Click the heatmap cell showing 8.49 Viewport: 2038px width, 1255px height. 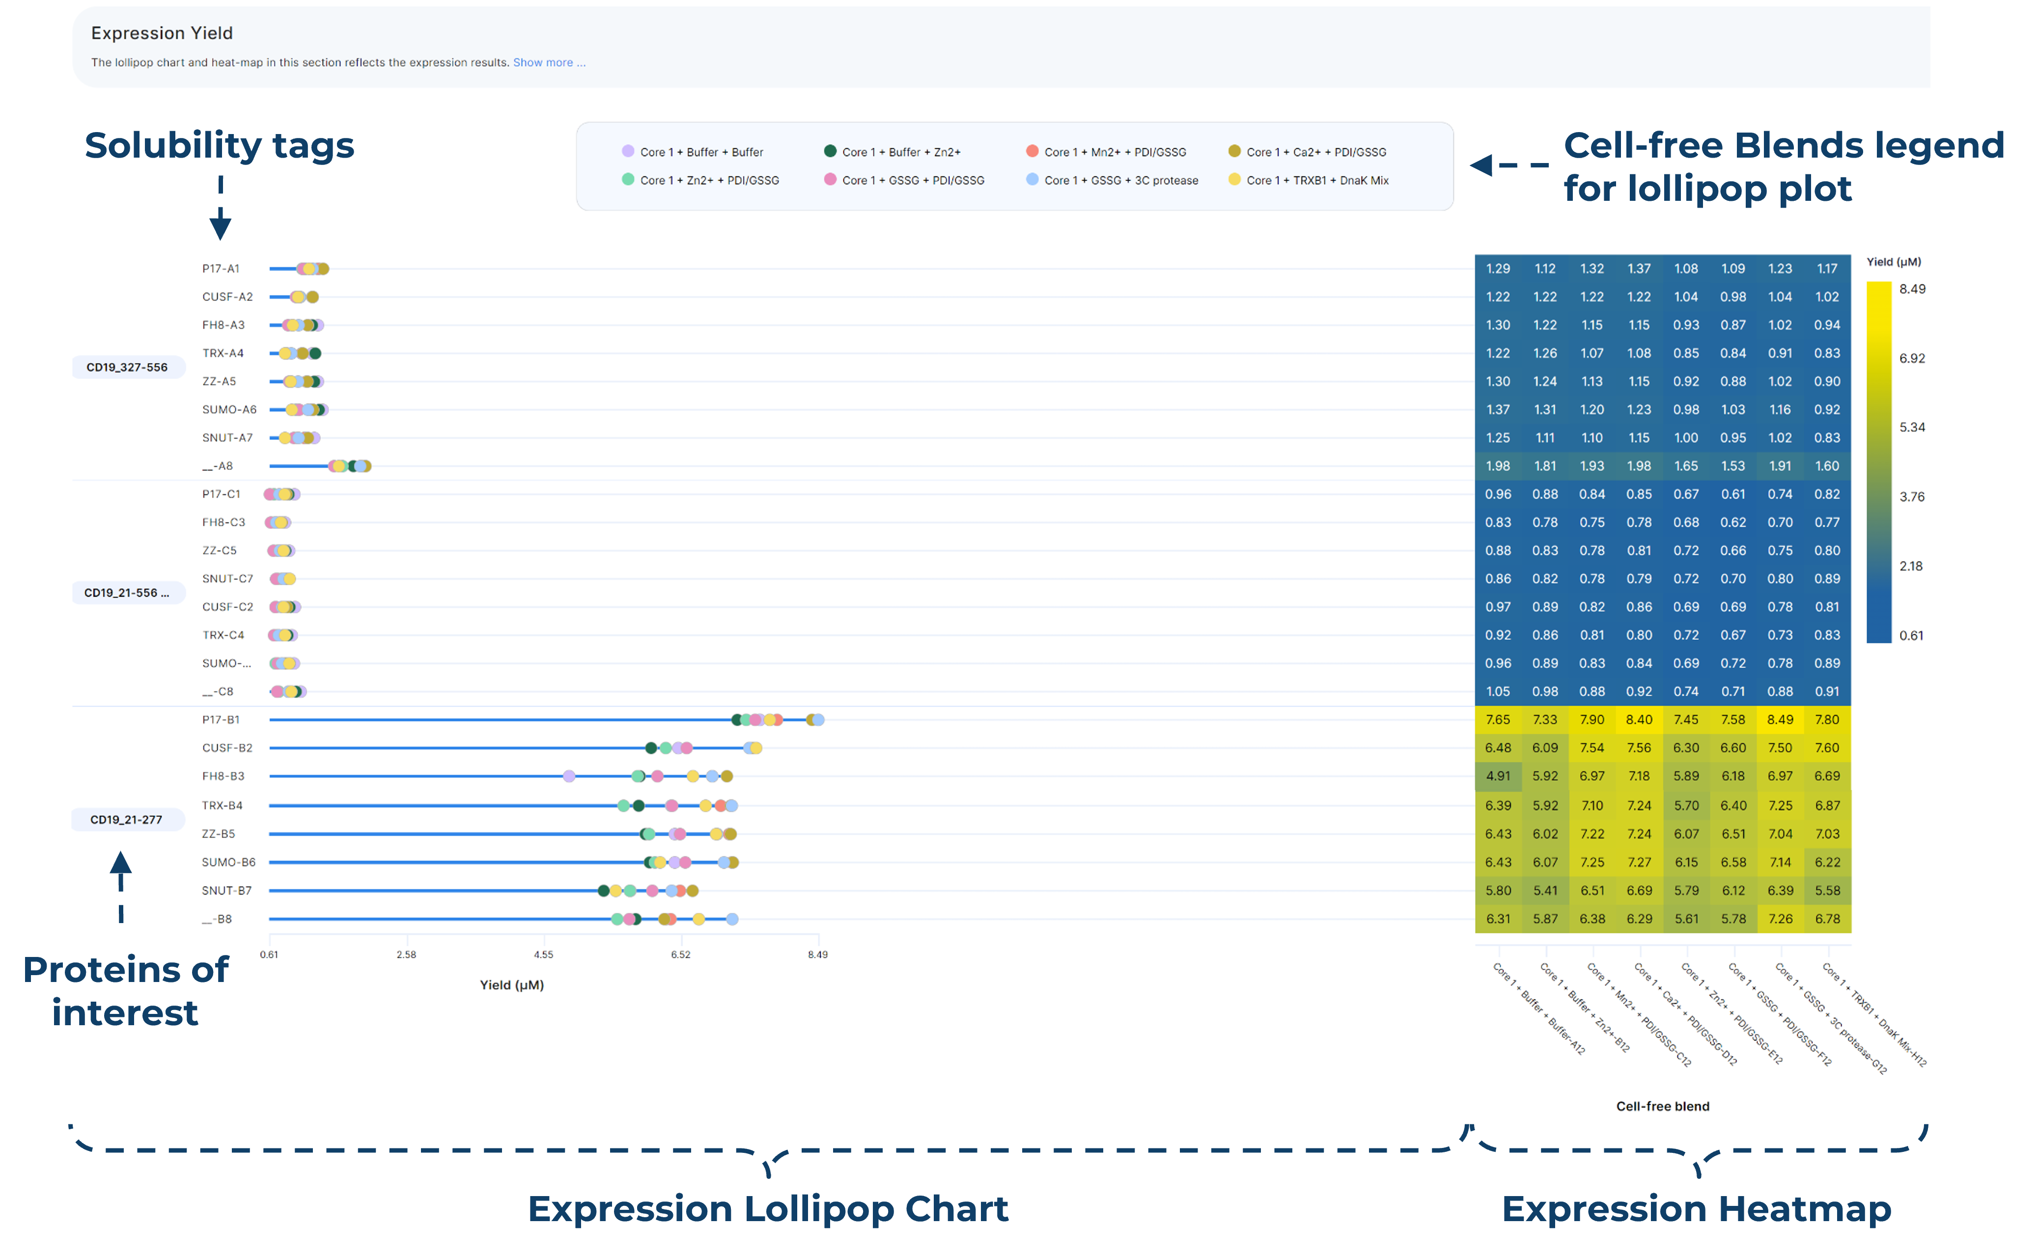point(1780,720)
